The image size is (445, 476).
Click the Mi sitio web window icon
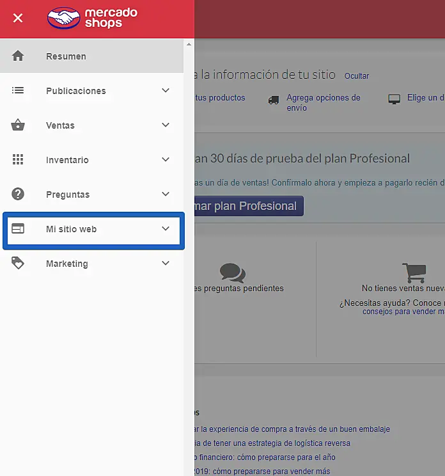tap(18, 229)
